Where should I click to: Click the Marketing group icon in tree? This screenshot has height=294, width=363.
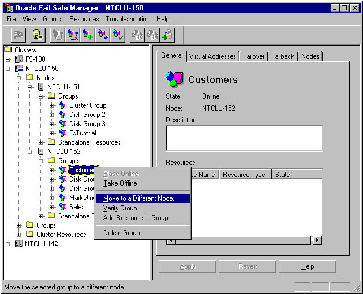point(63,198)
